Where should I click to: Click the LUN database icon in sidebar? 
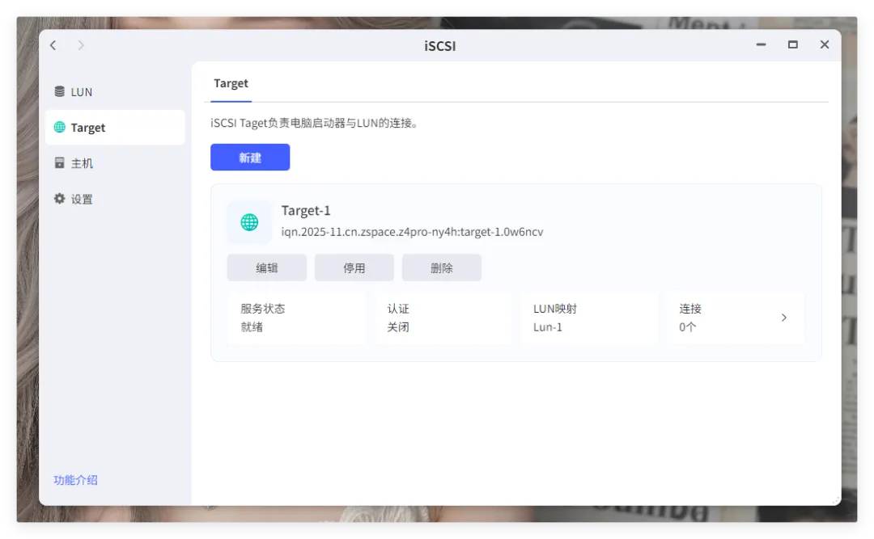pyautogui.click(x=59, y=91)
